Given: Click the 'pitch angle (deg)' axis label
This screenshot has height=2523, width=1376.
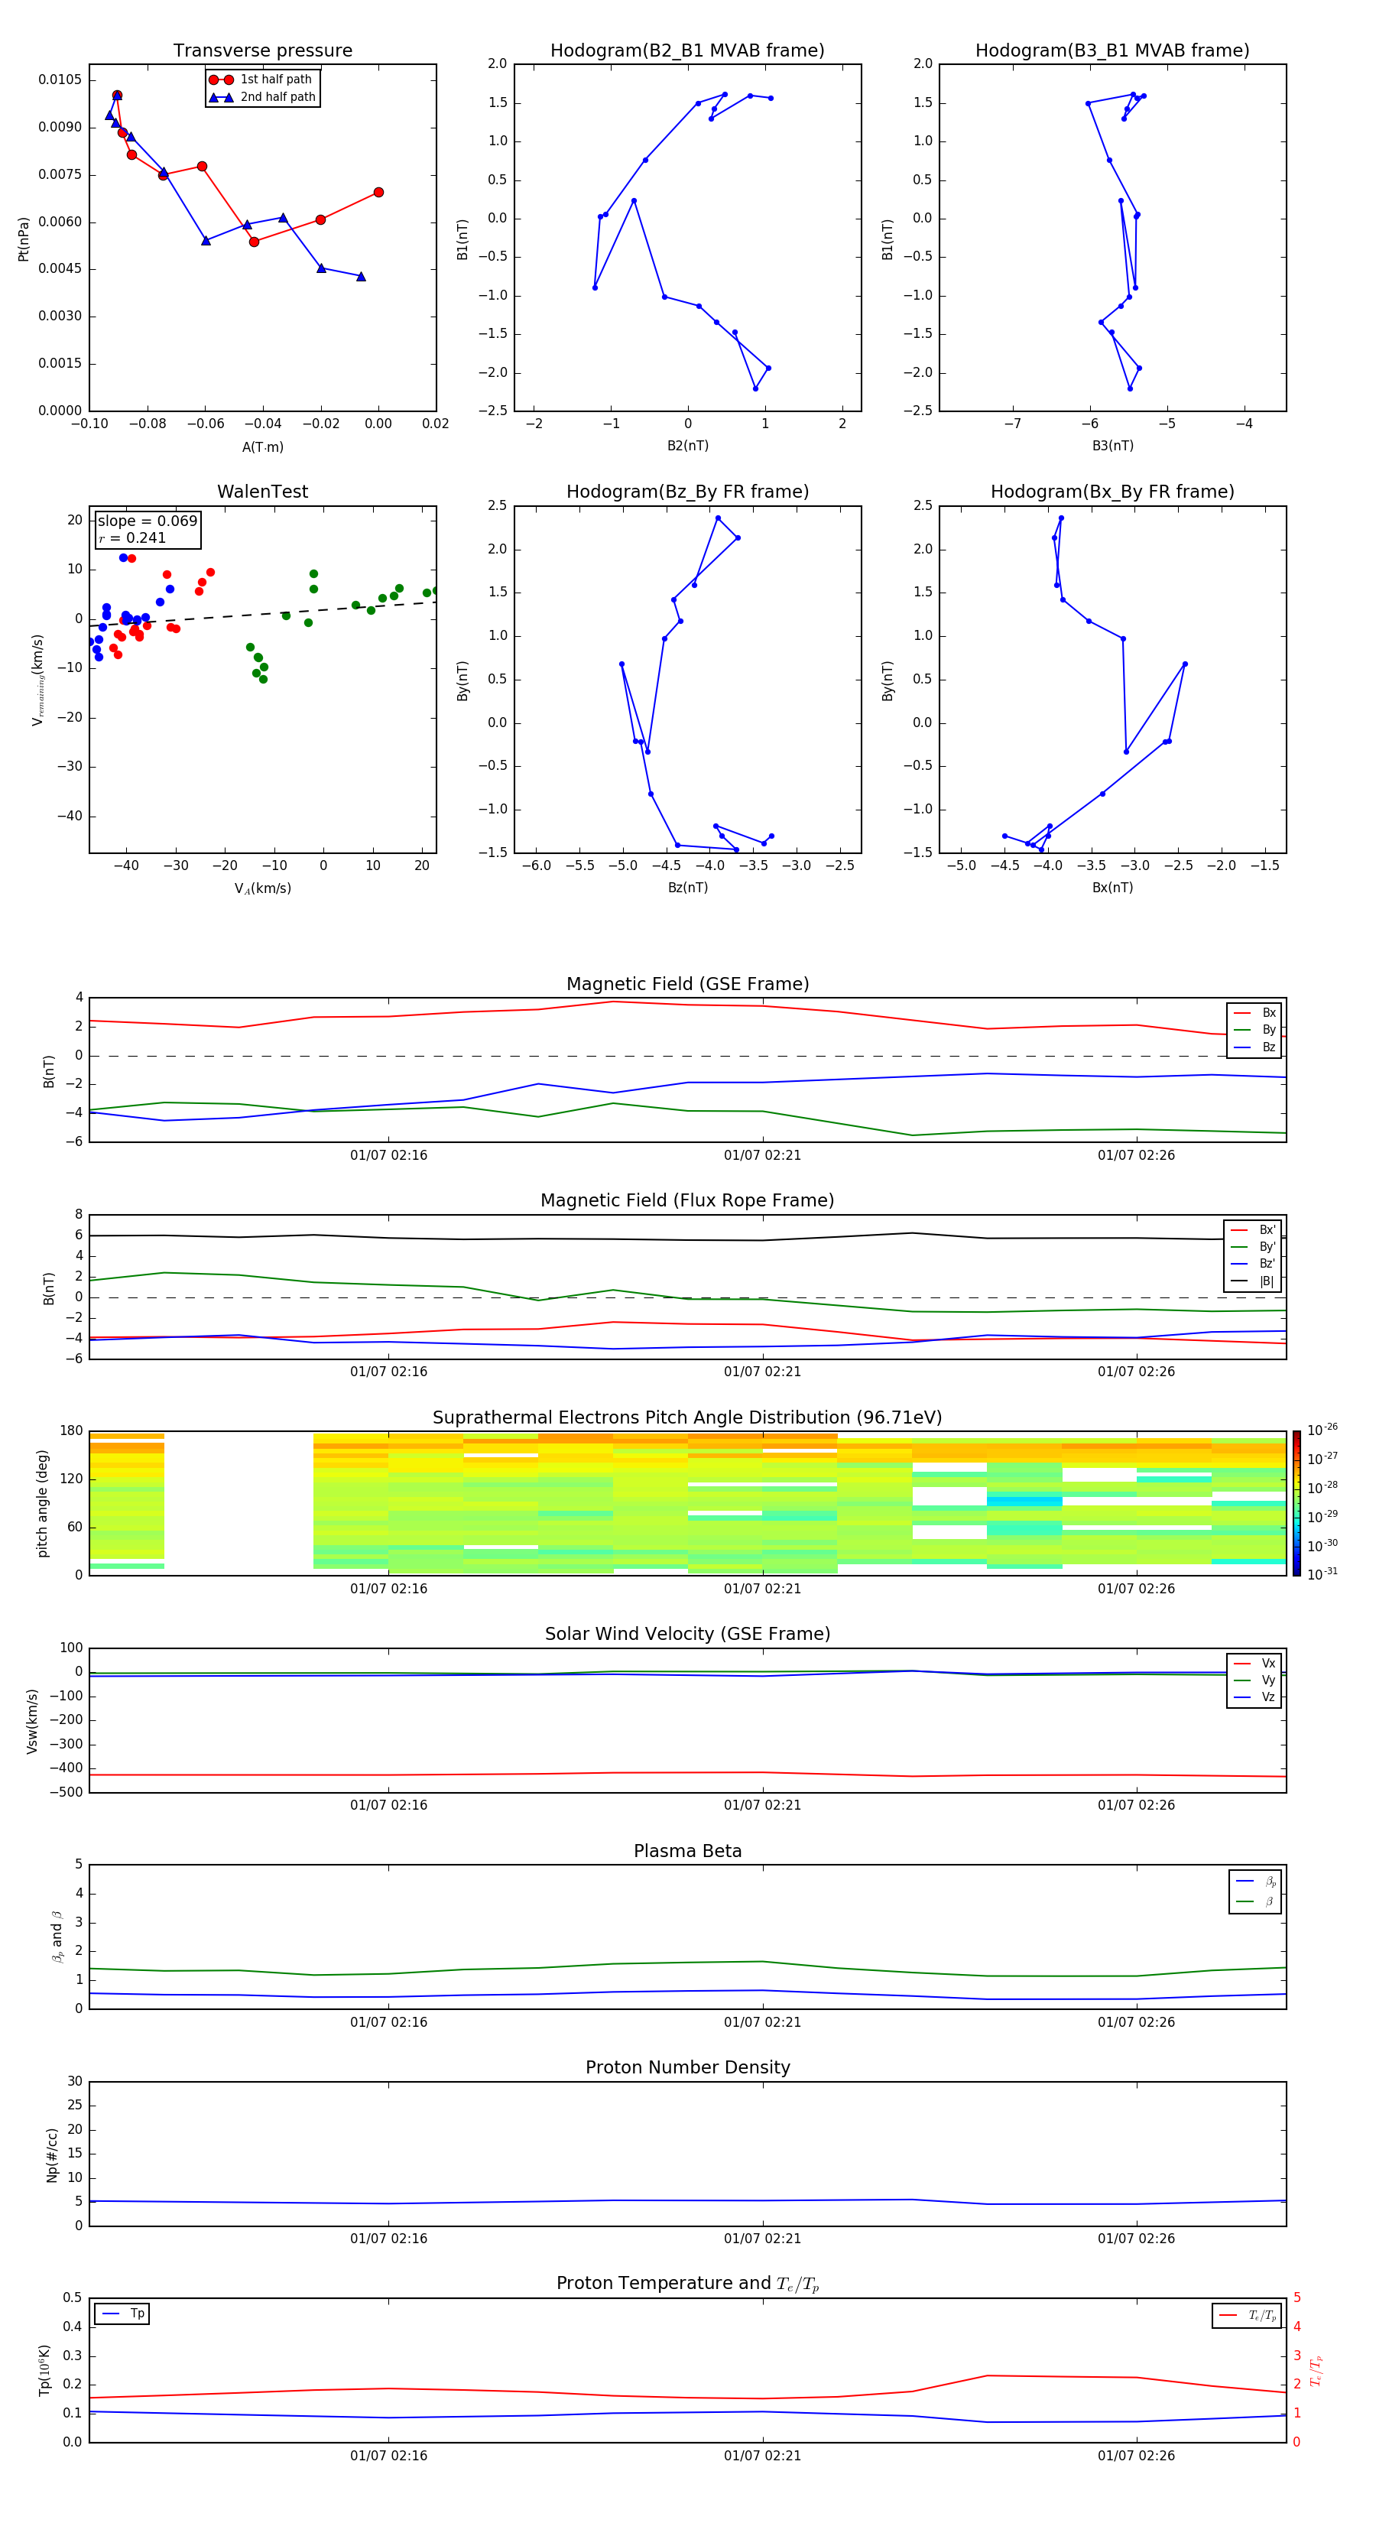Looking at the screenshot, I should pyautogui.click(x=42, y=1503).
